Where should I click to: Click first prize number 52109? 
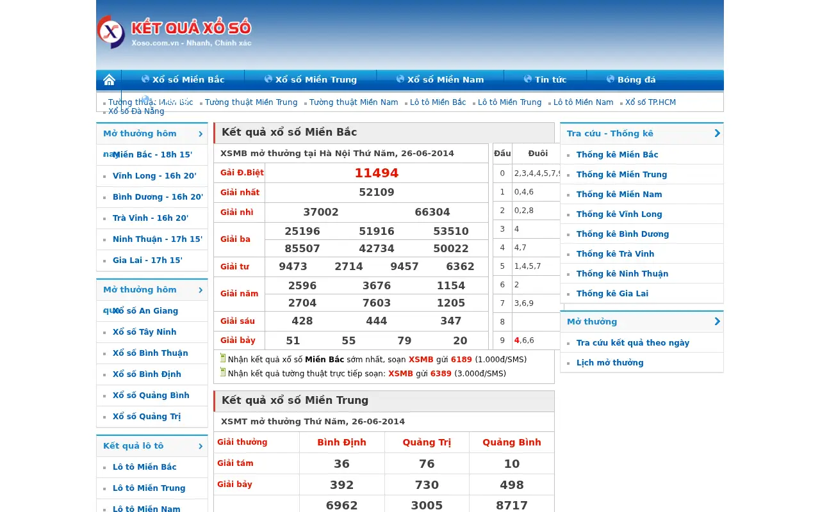coord(377,192)
